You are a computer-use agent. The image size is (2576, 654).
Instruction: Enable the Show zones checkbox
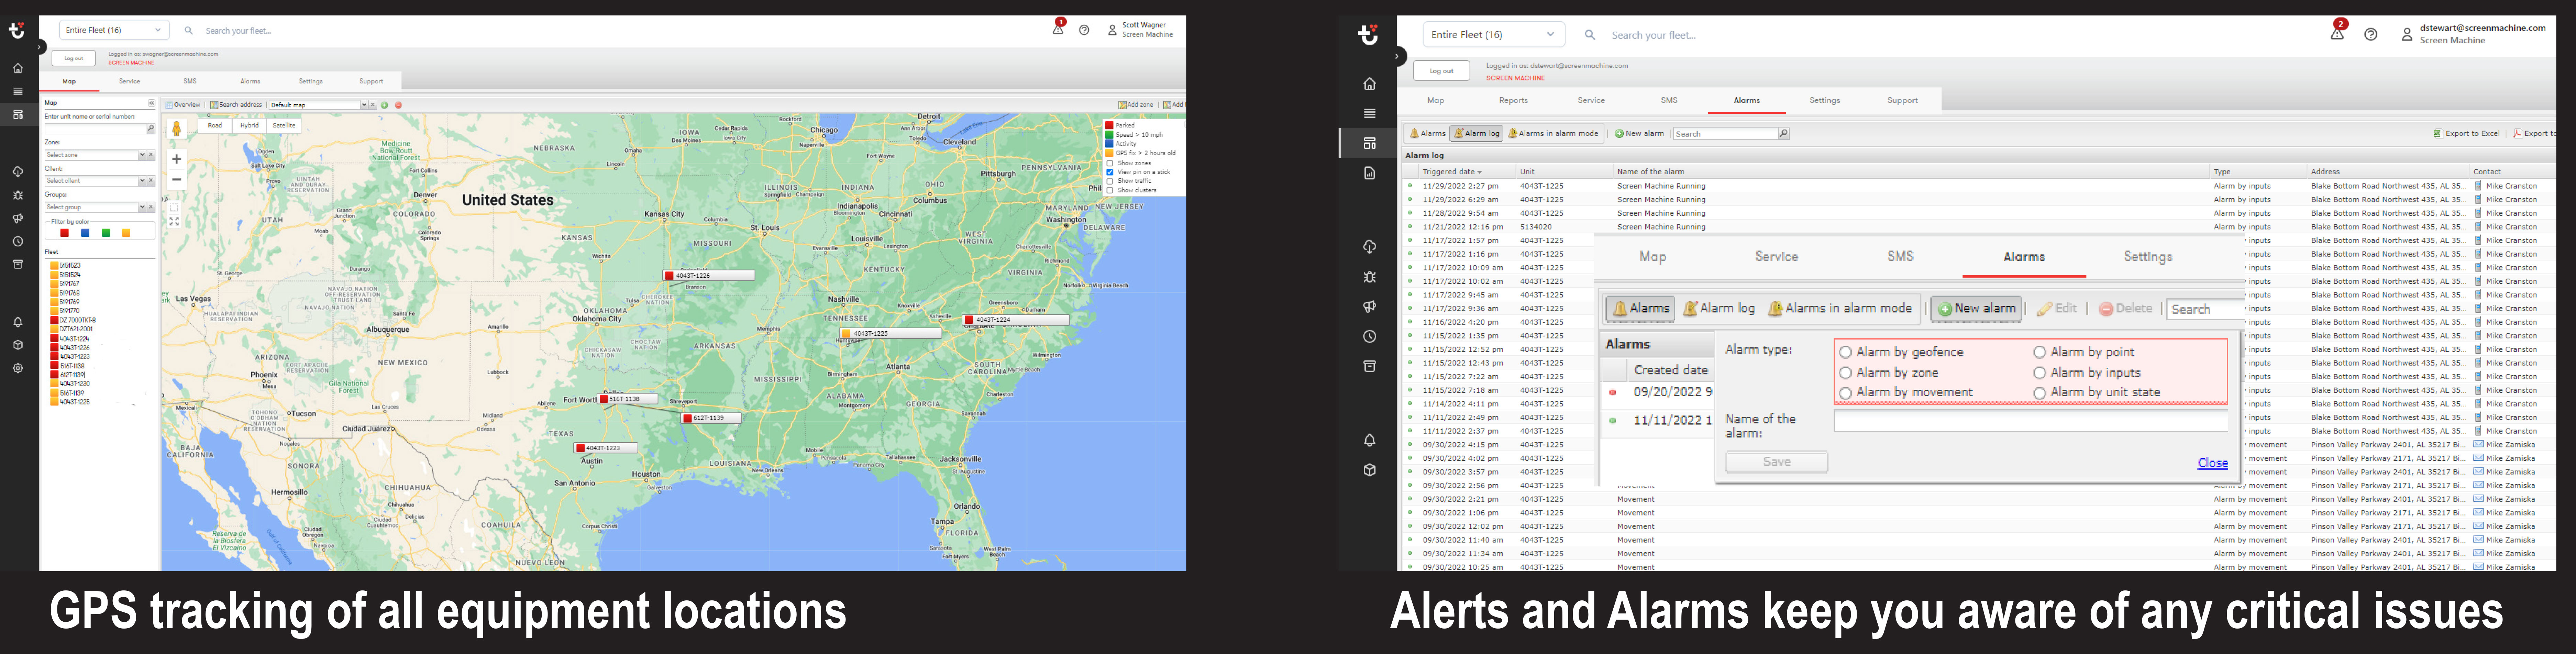tap(1110, 163)
